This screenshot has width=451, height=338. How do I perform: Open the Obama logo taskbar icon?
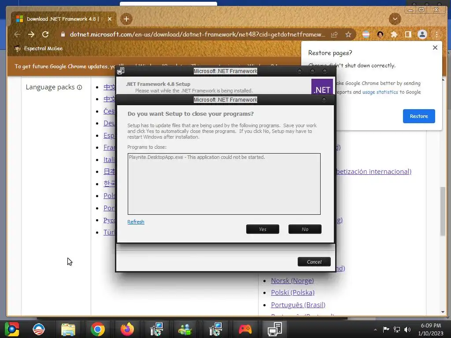point(39,329)
